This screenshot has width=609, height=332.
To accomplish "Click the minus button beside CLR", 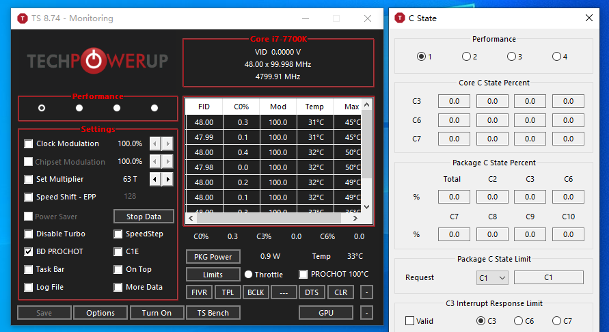I will 366,292.
